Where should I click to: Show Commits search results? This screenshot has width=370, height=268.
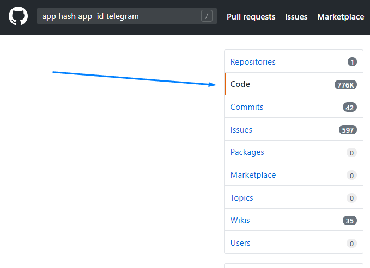pos(247,107)
